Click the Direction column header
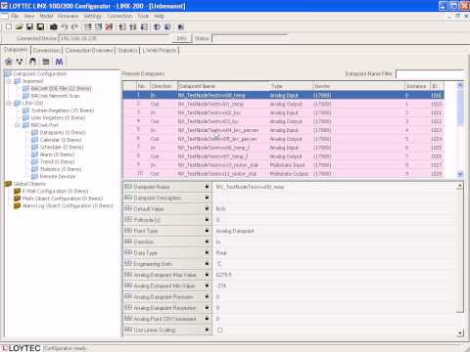470x352 pixels. click(164, 86)
